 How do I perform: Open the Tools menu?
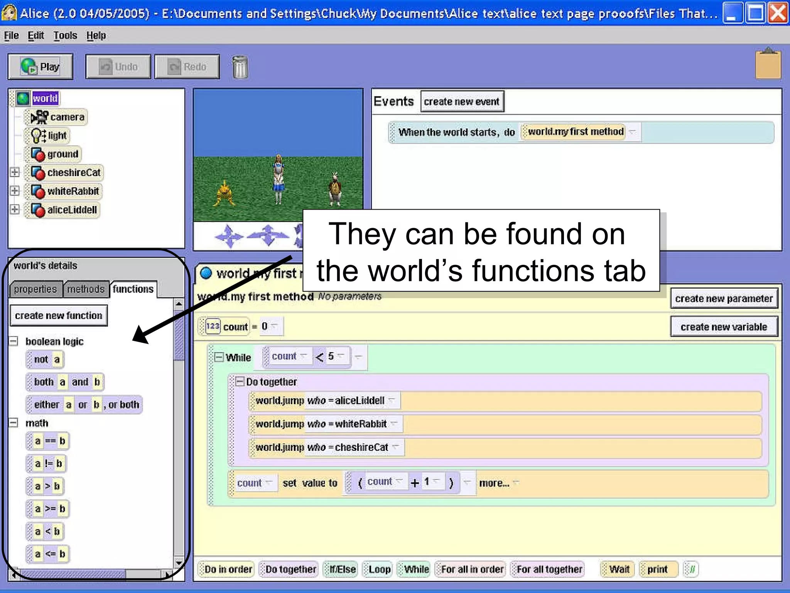point(65,36)
